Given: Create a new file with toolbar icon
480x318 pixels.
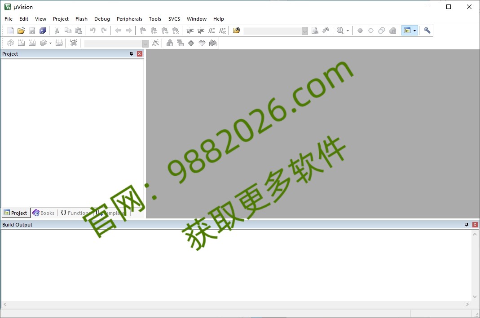Looking at the screenshot, I should click(x=10, y=30).
